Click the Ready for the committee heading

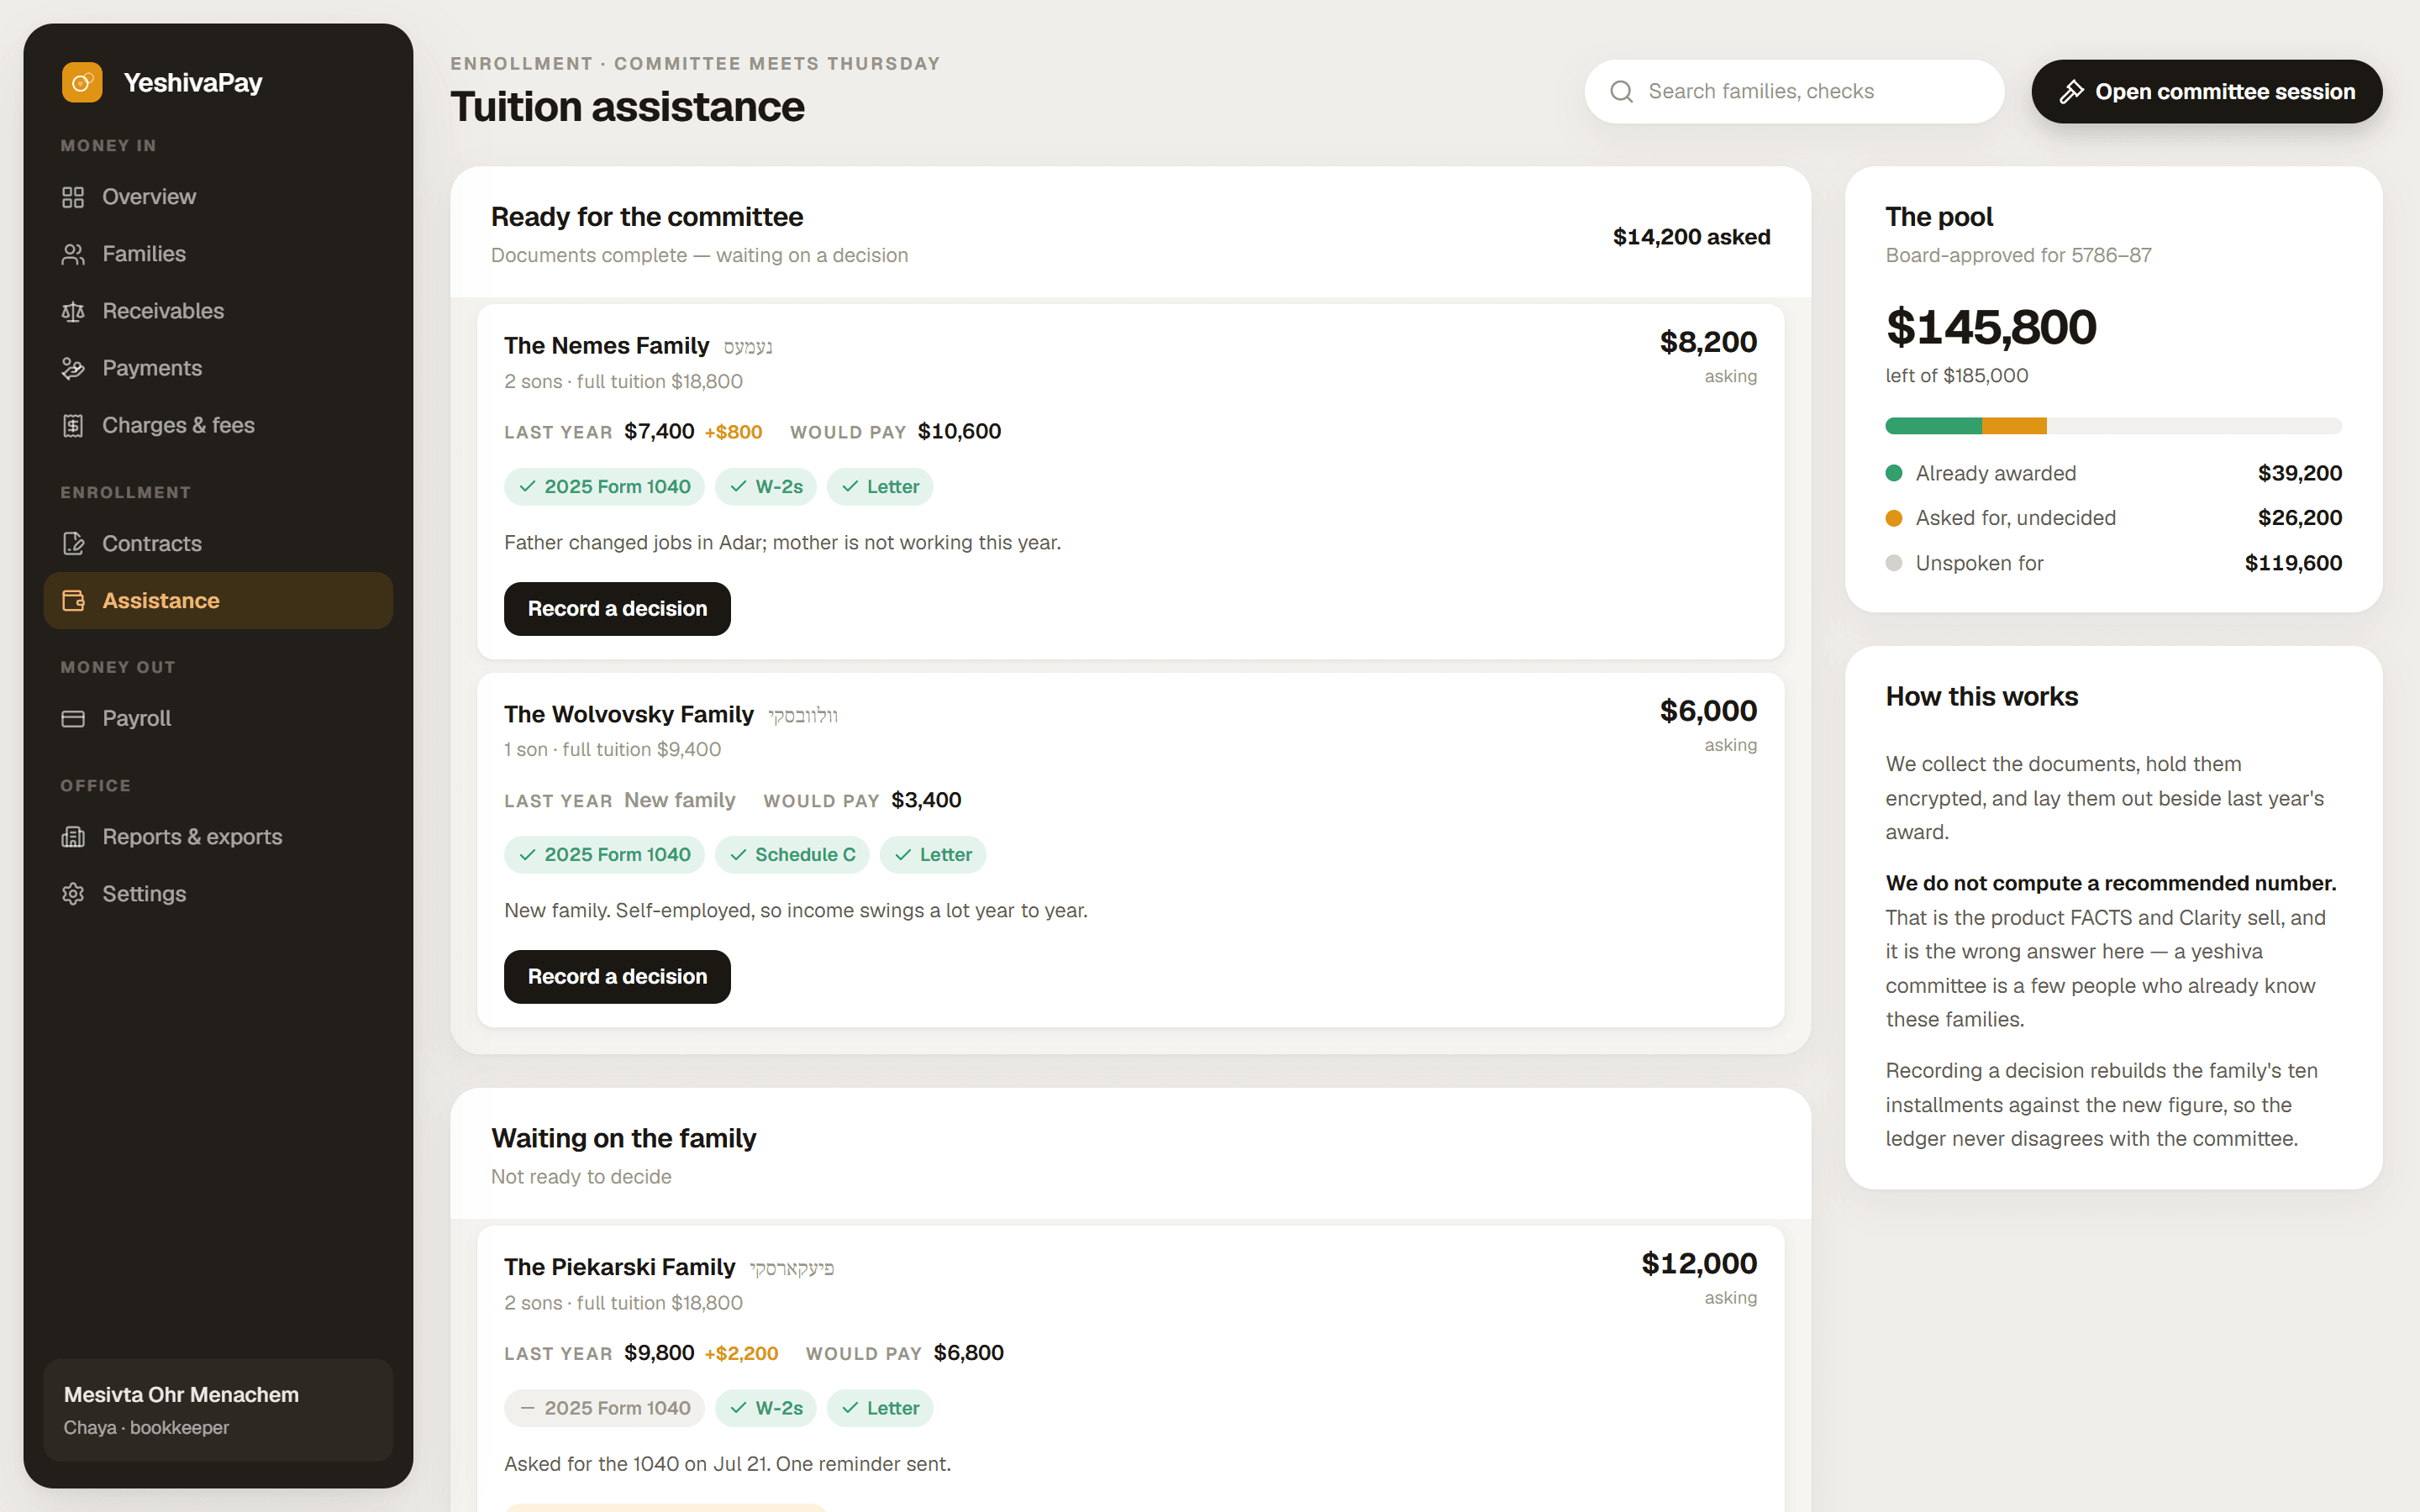(x=647, y=217)
